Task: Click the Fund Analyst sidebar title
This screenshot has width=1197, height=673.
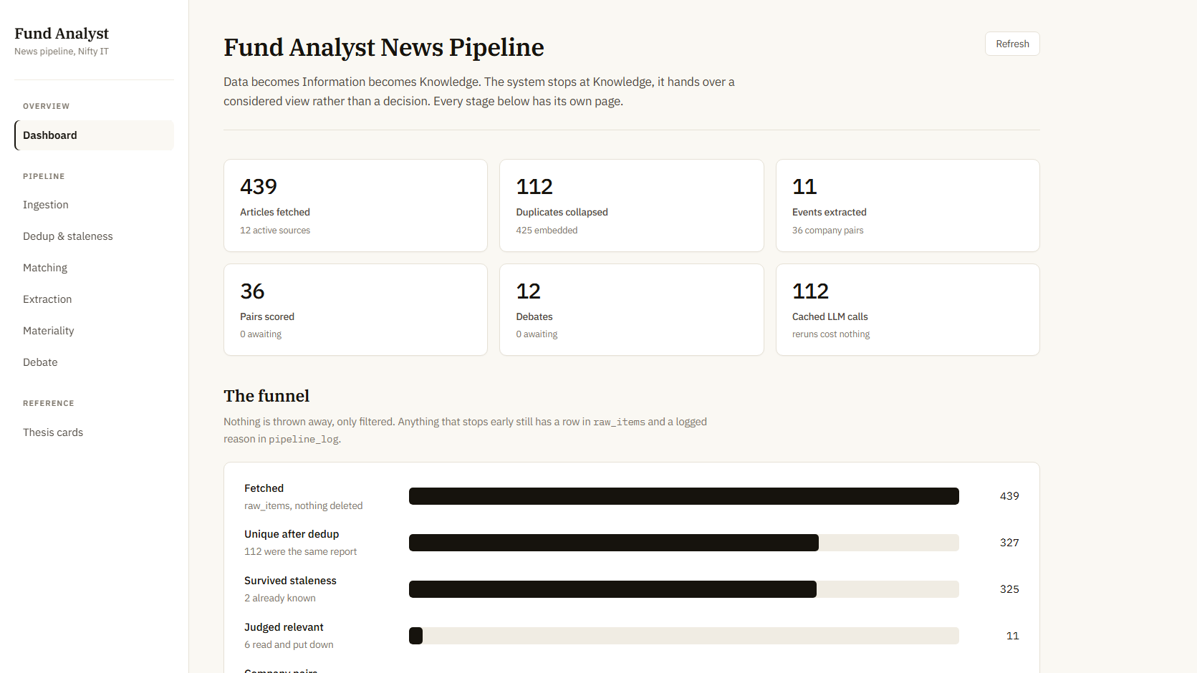Action: [x=62, y=34]
